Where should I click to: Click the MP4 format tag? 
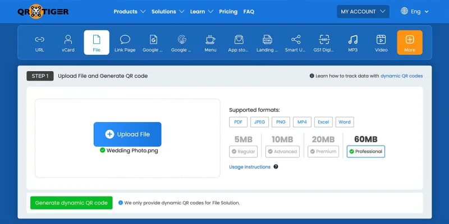[302, 122]
